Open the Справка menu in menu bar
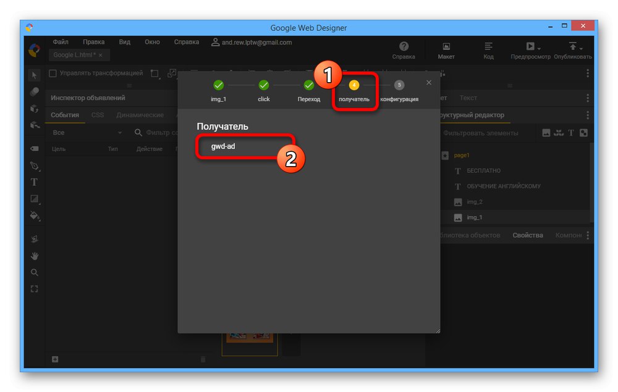Image resolution: width=618 pixels, height=392 pixels. [x=187, y=42]
